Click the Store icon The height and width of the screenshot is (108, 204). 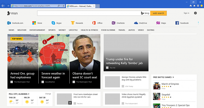tap(34, 23)
